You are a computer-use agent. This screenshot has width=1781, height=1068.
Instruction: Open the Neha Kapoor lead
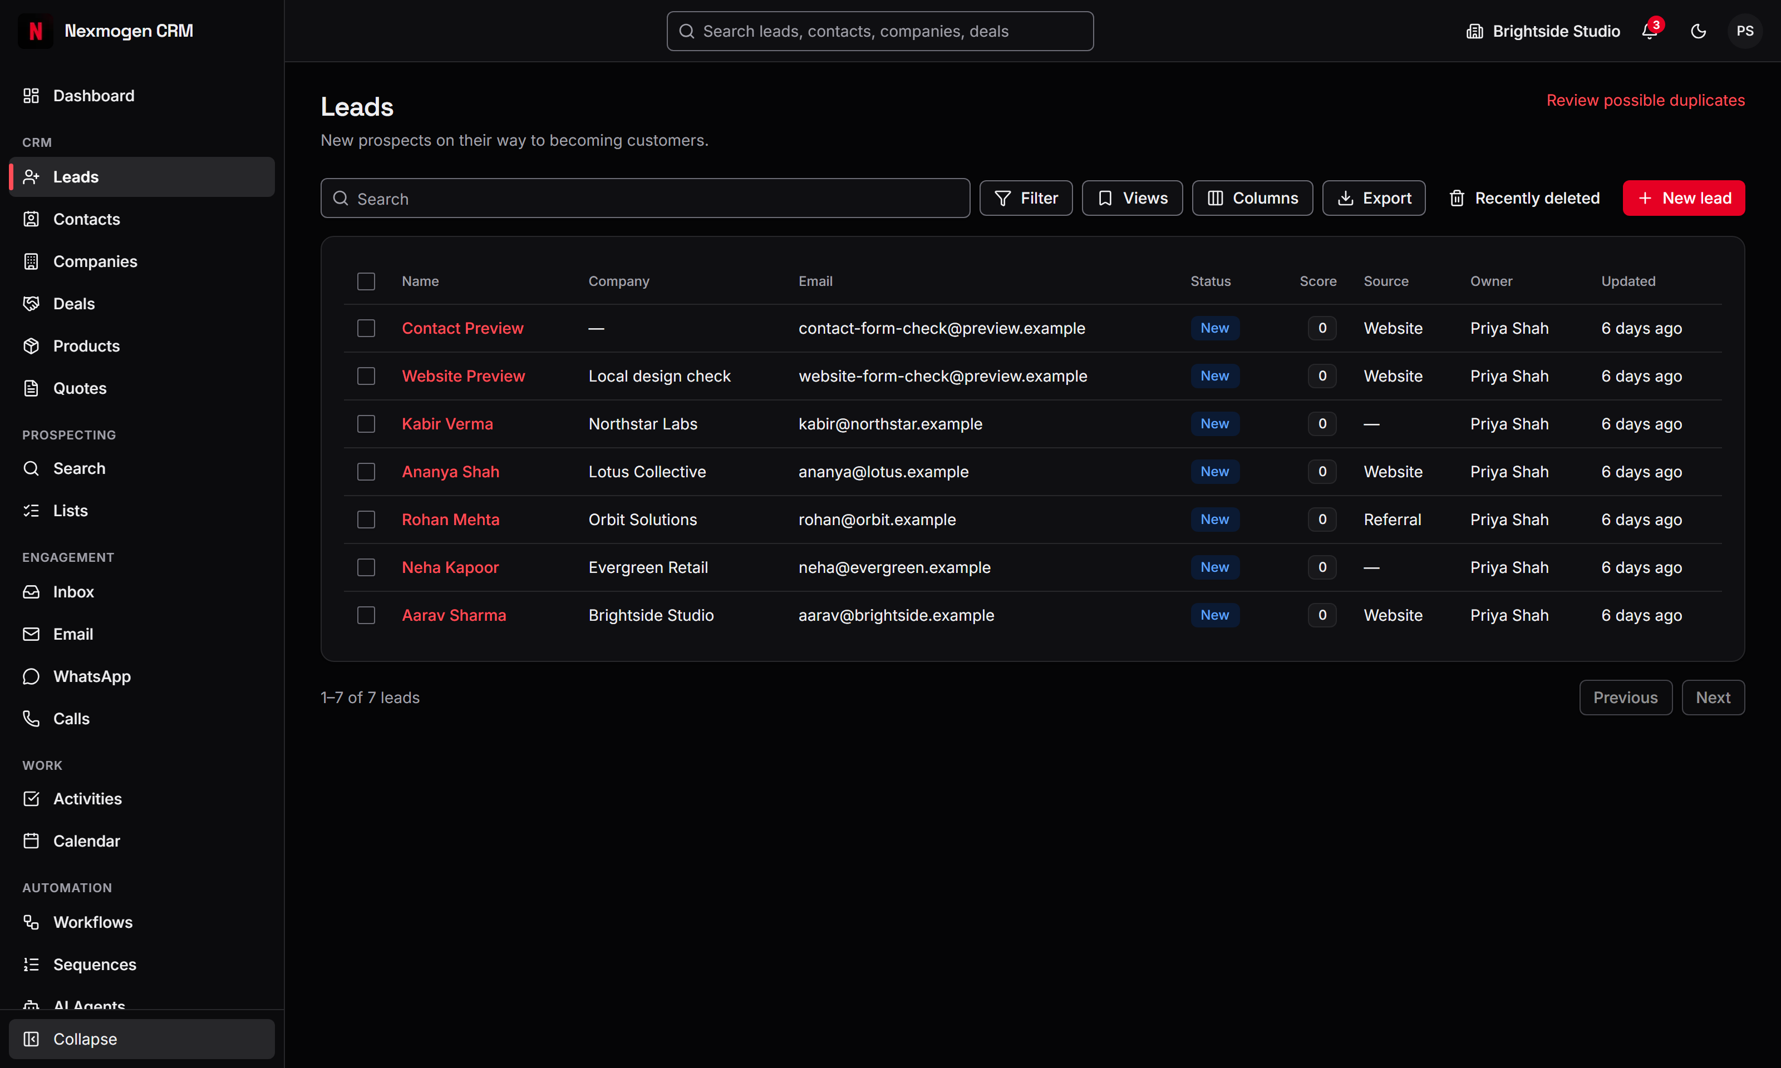pyautogui.click(x=450, y=567)
